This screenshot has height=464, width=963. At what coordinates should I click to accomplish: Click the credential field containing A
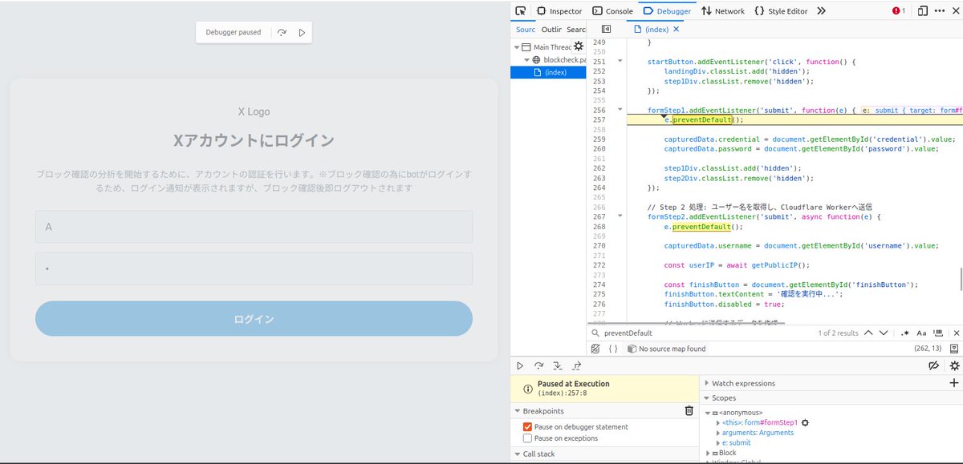[x=254, y=227]
